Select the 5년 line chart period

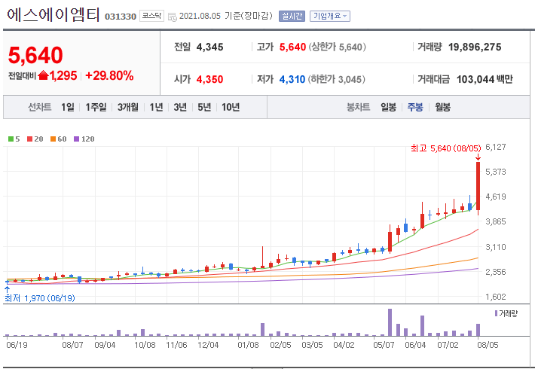point(204,108)
